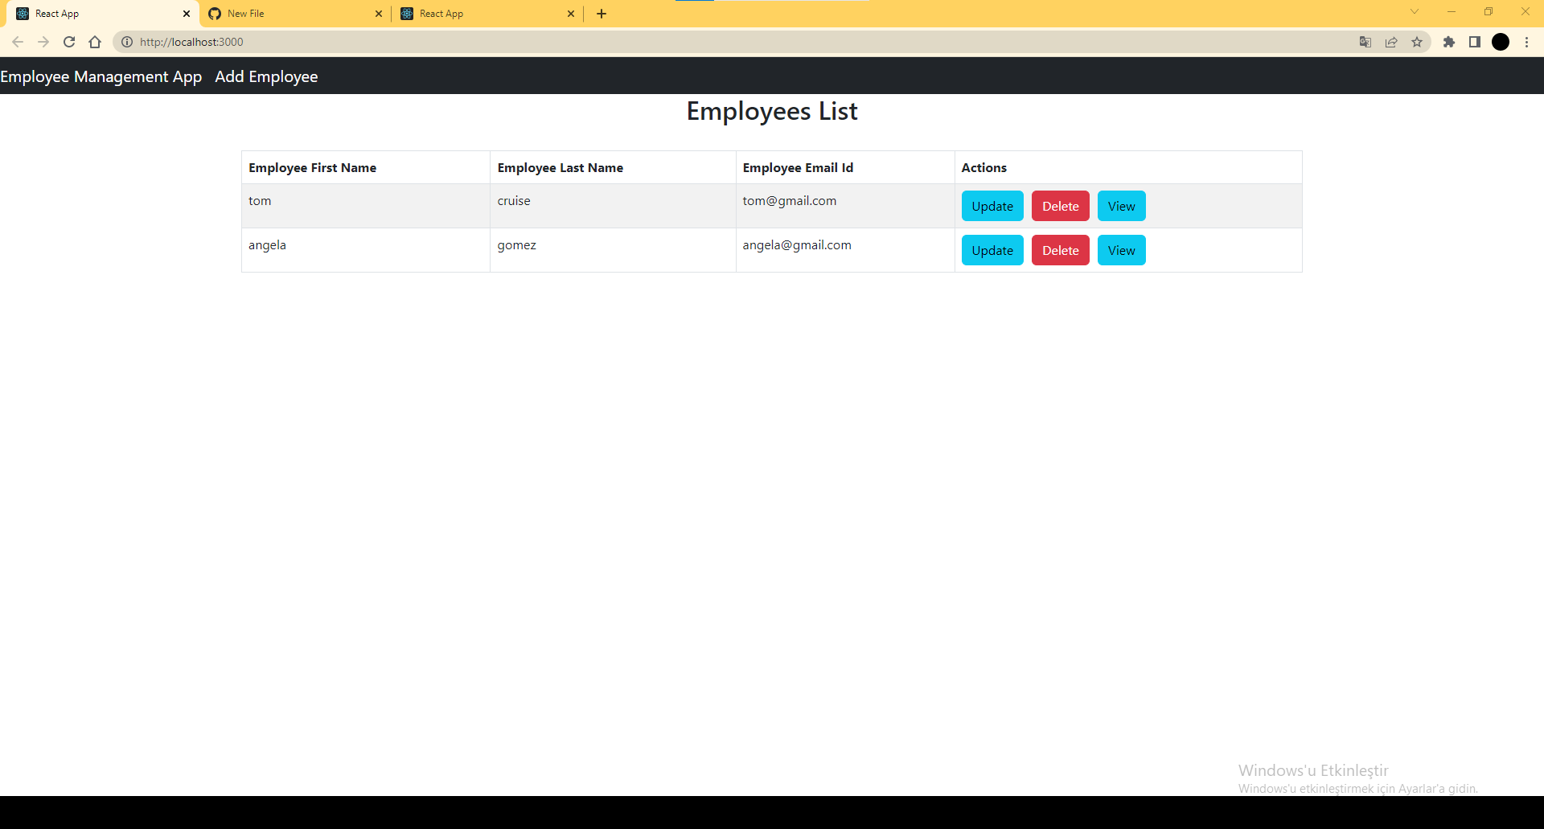The height and width of the screenshot is (829, 1544).
Task: Click the profile avatar icon
Action: [1501, 42]
